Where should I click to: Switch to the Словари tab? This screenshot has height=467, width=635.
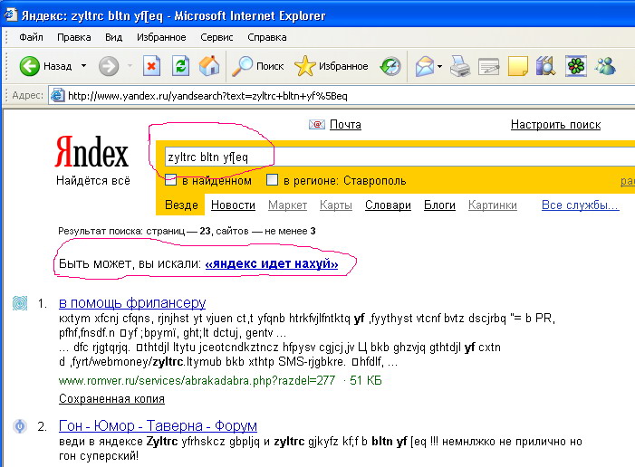(388, 205)
